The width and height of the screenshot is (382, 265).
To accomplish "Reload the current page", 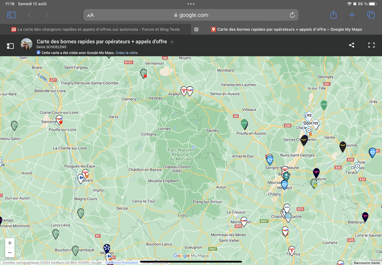I will click(x=292, y=15).
